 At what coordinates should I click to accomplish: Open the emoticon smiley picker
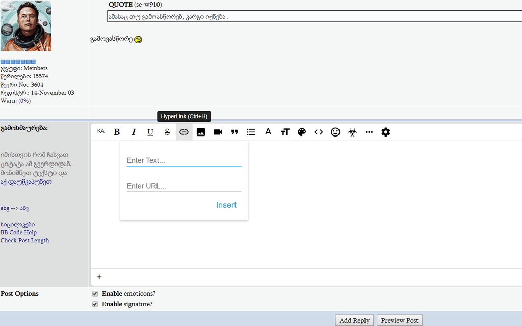pos(335,132)
